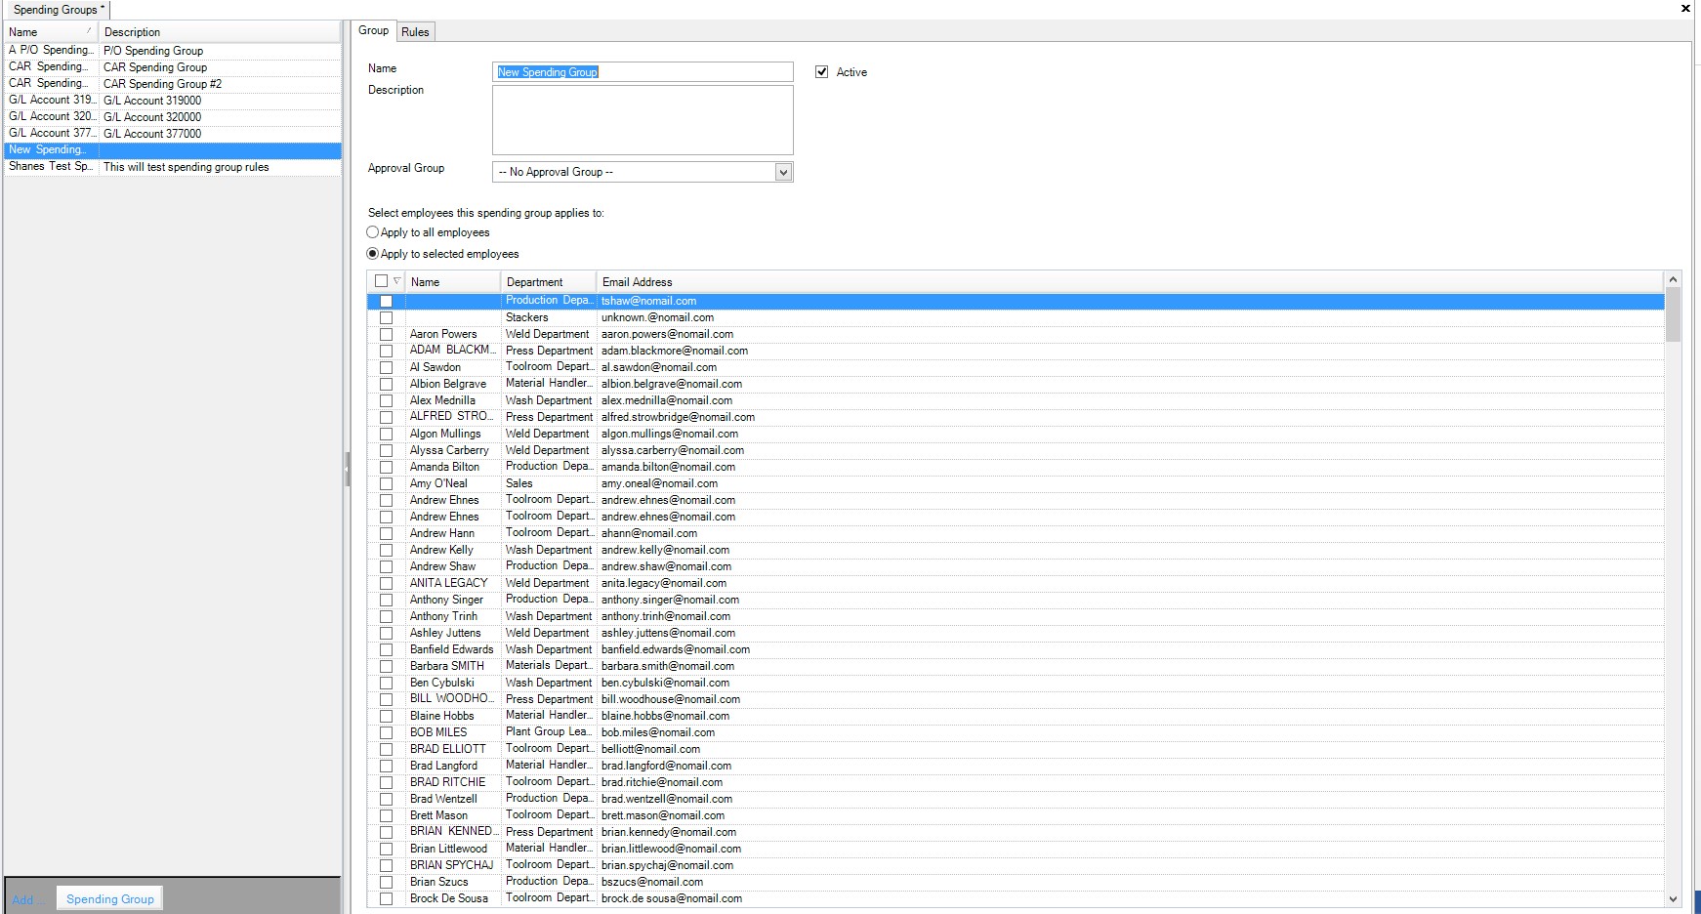Switch to the Rules tab
This screenshot has height=914, width=1701.
[x=415, y=32]
